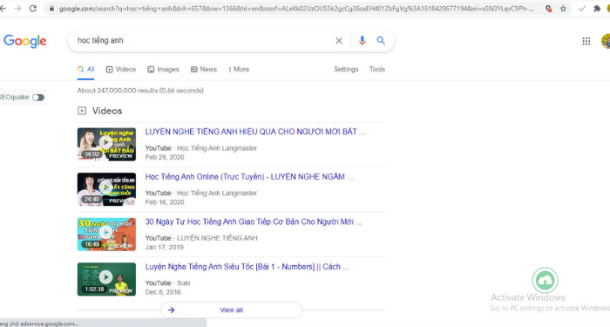Viewport: 610px width, 327px height.
Task: Switch to the Images tab
Action: pos(163,69)
